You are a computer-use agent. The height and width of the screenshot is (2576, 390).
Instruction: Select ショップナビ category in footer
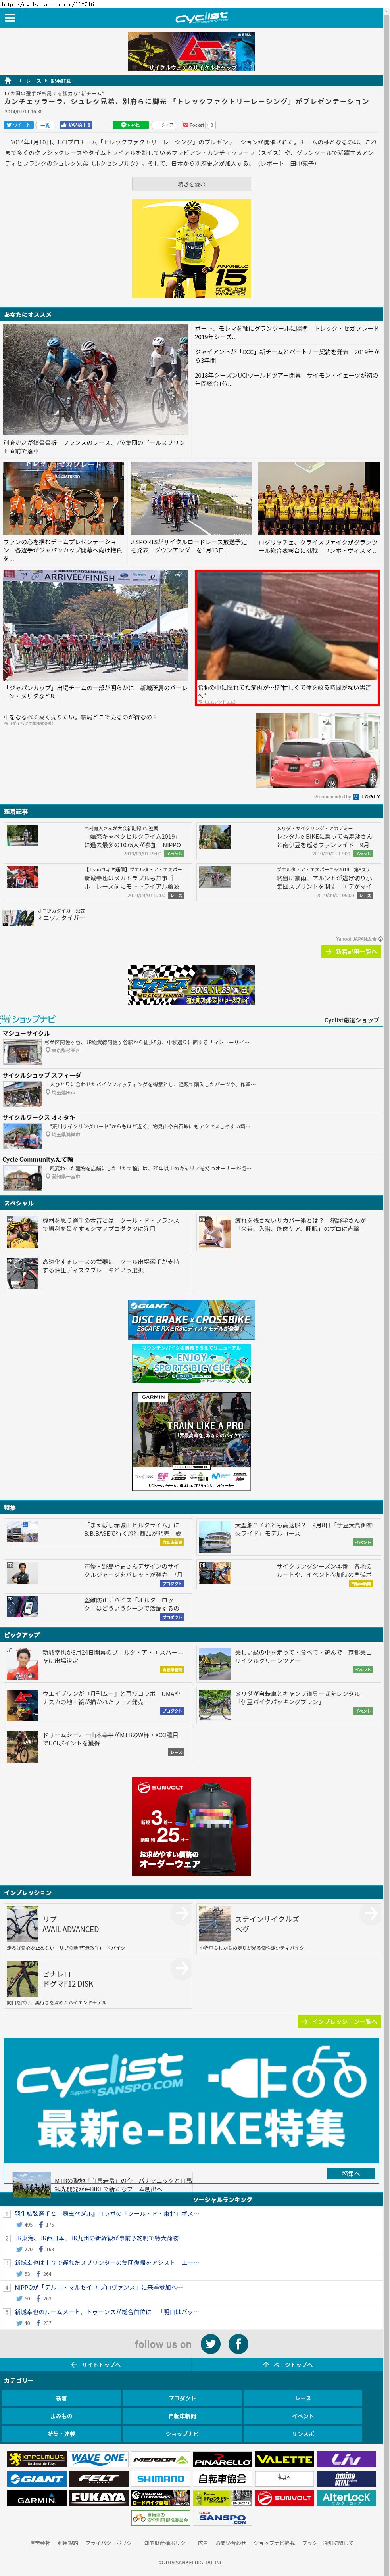coord(182,2434)
